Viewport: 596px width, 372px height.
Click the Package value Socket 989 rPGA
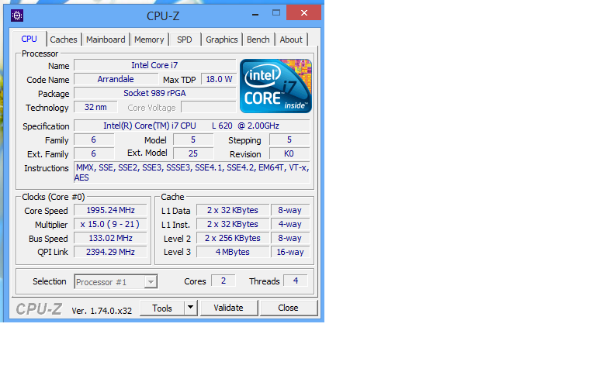[154, 93]
